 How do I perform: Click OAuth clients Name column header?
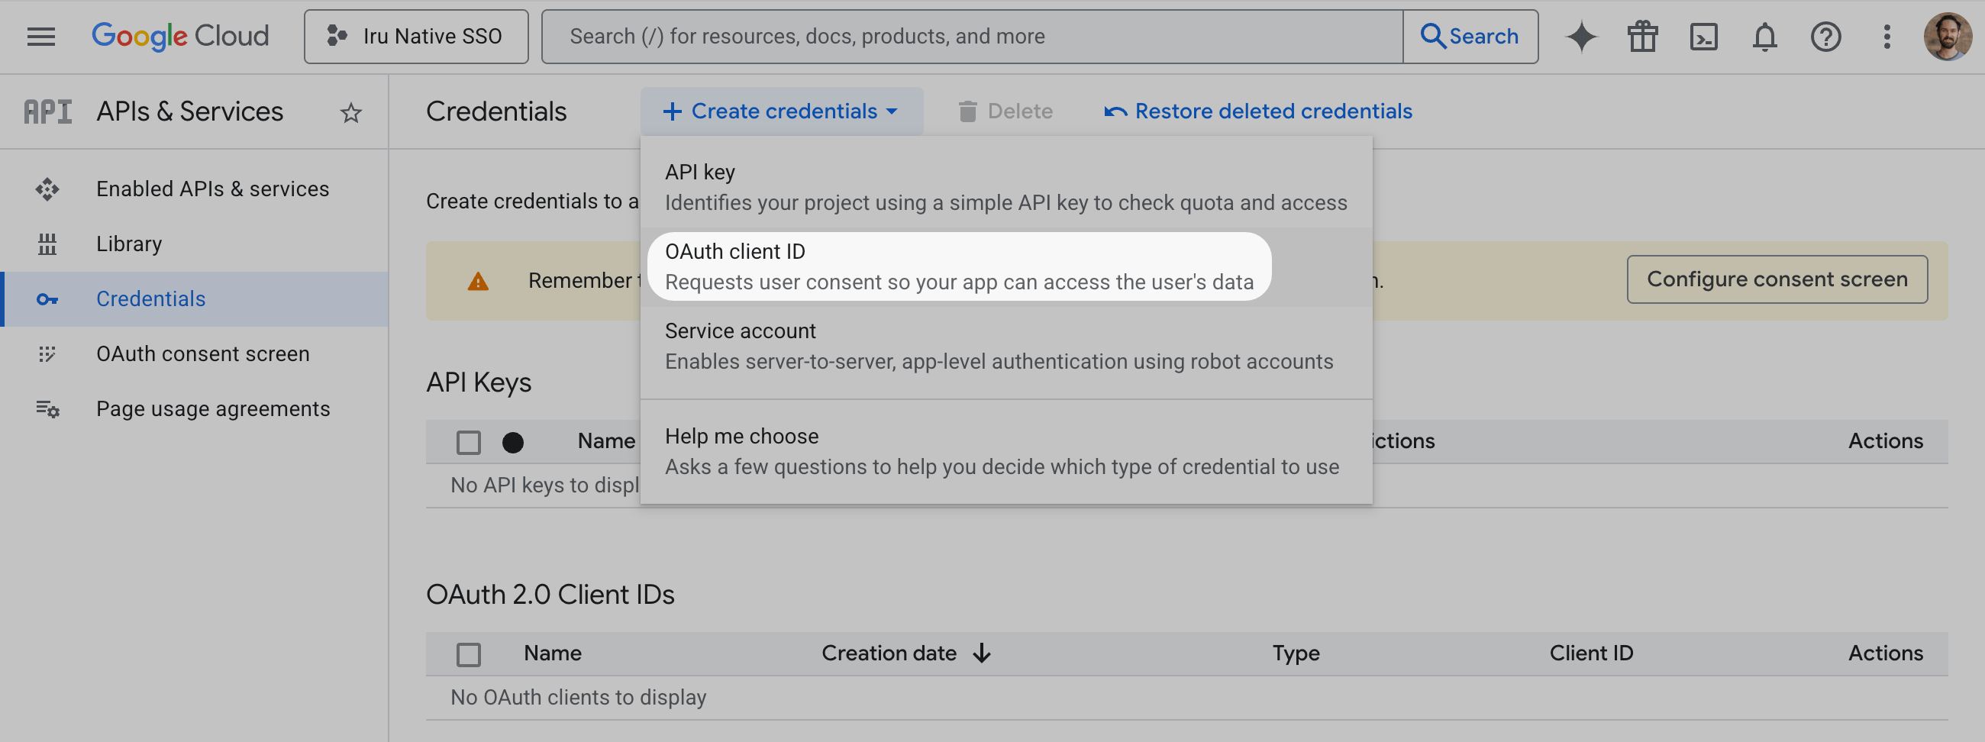tap(553, 653)
